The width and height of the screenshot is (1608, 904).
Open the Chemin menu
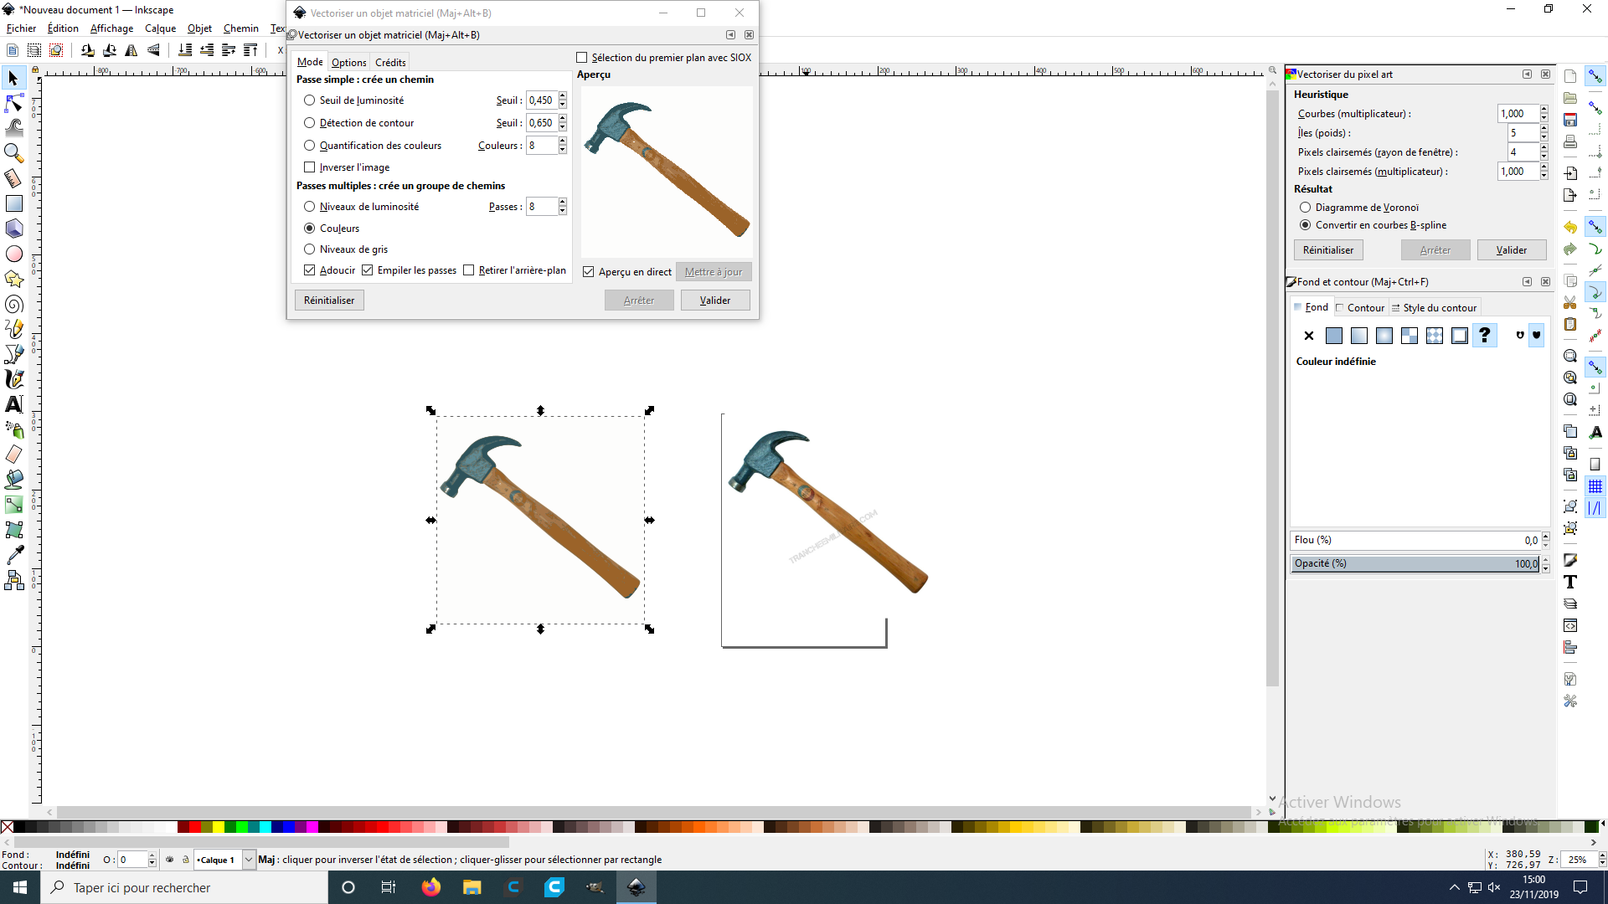[x=241, y=28]
